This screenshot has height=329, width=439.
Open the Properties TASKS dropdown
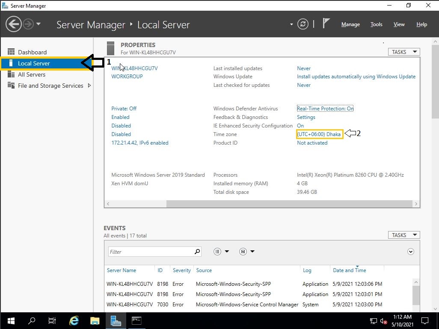(x=403, y=52)
